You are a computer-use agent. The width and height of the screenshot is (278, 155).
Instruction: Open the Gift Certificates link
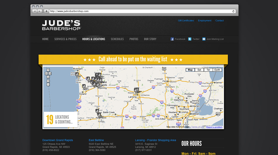(x=186, y=20)
